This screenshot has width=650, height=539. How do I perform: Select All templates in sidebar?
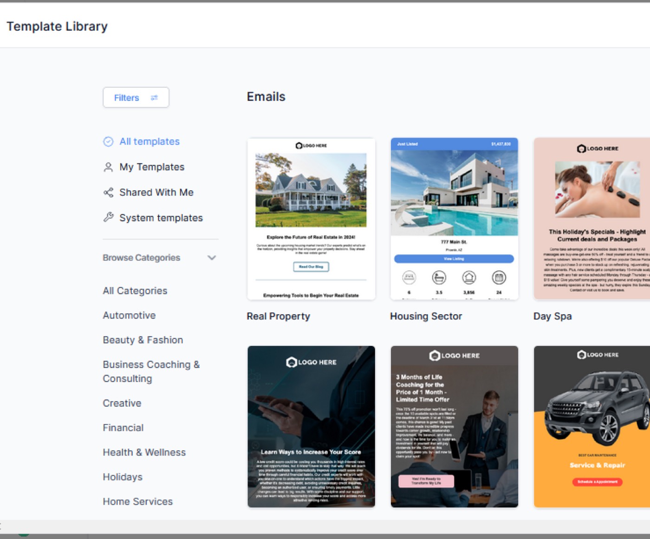click(x=149, y=142)
